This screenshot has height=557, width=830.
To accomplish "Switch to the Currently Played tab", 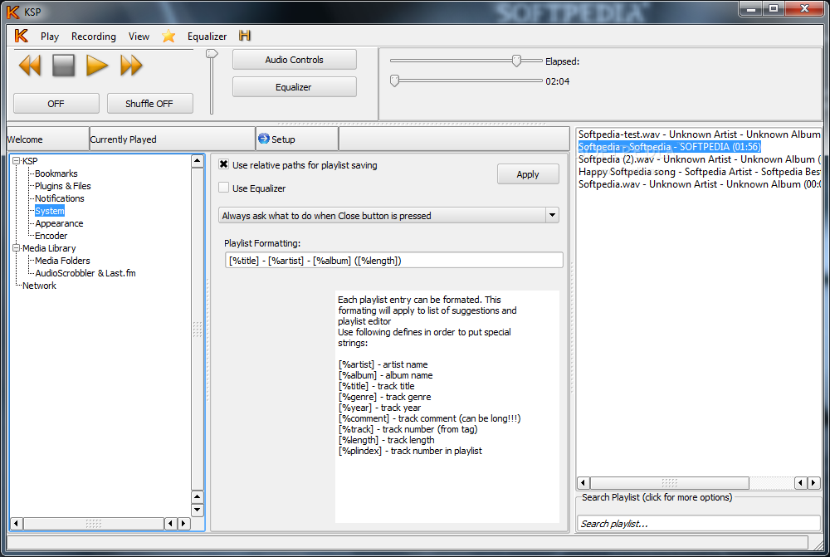I will [x=173, y=139].
